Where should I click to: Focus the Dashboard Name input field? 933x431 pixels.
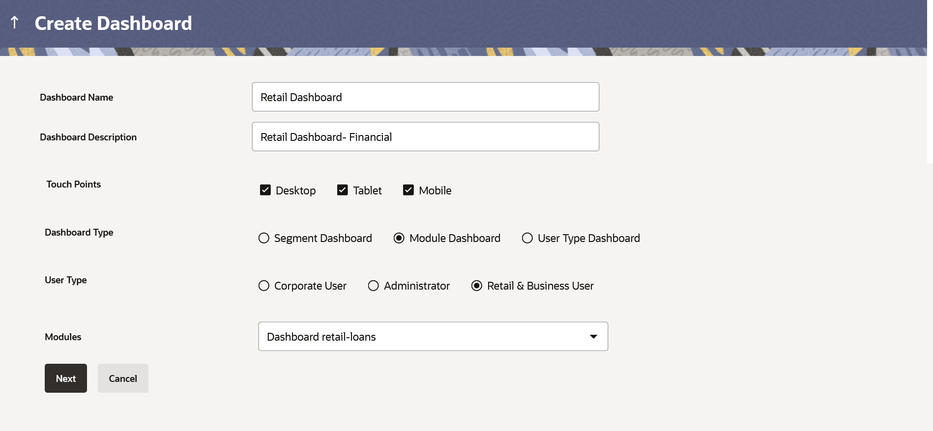[x=425, y=97]
